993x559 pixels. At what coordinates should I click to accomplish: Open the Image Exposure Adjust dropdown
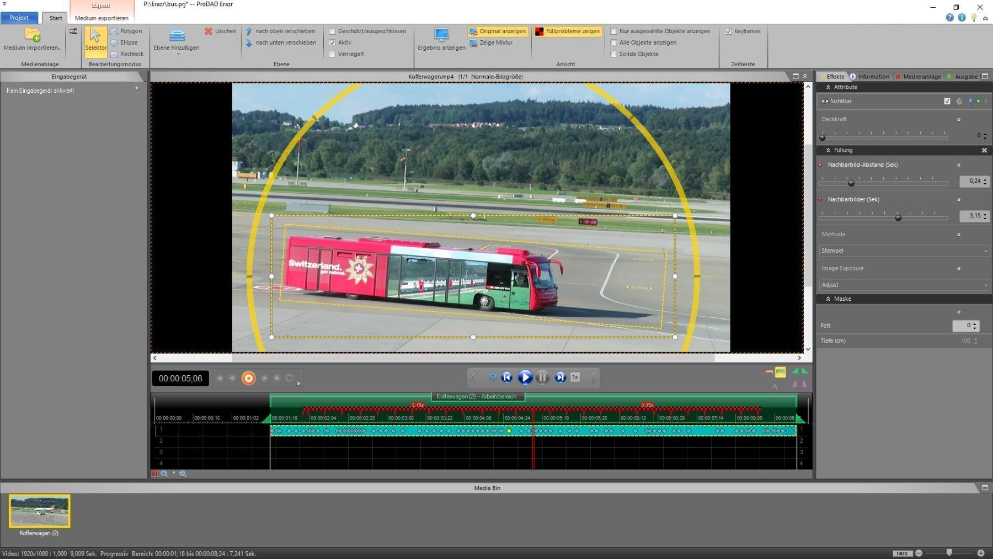pos(904,285)
